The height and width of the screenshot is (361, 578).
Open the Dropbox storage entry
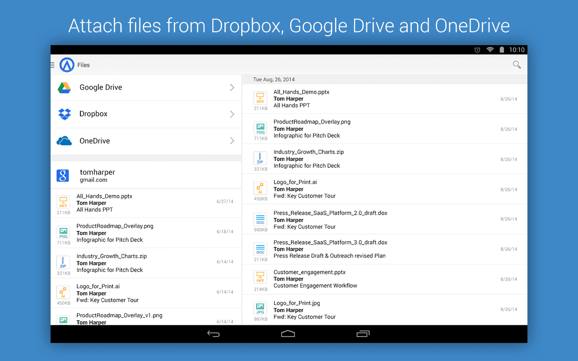pos(146,114)
